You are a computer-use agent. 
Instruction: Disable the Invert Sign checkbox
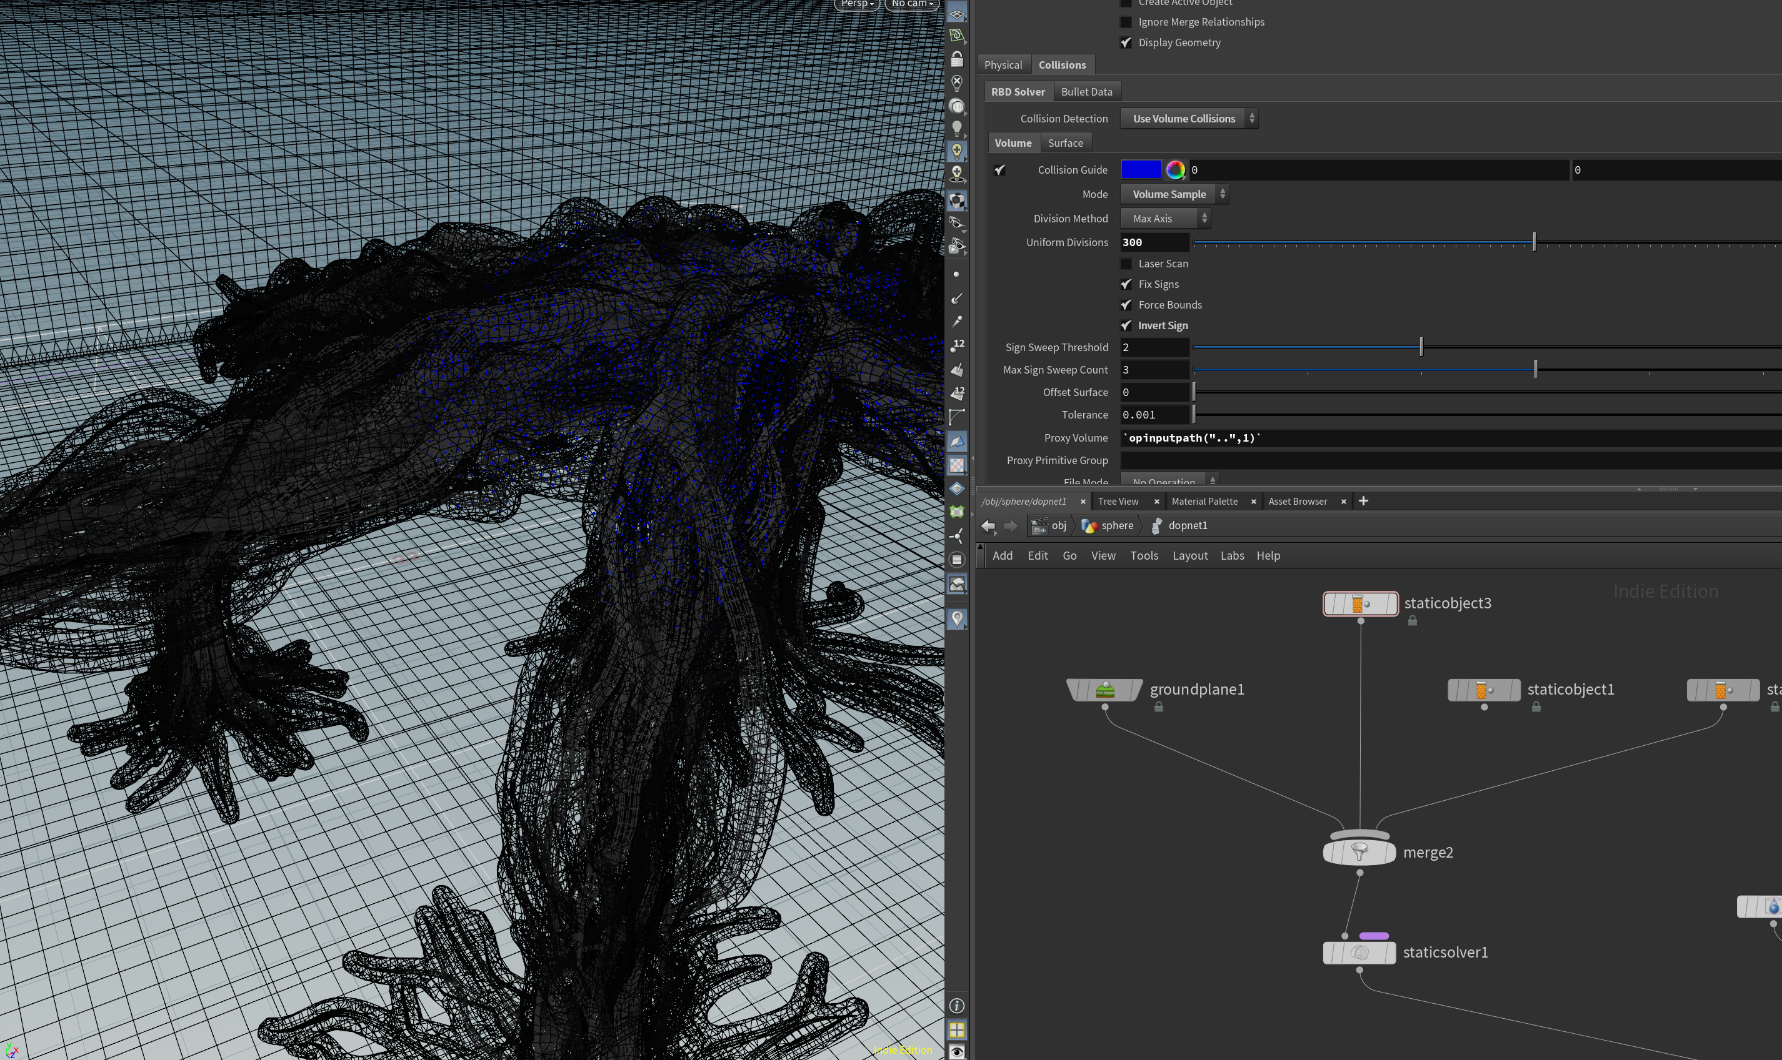click(1126, 325)
